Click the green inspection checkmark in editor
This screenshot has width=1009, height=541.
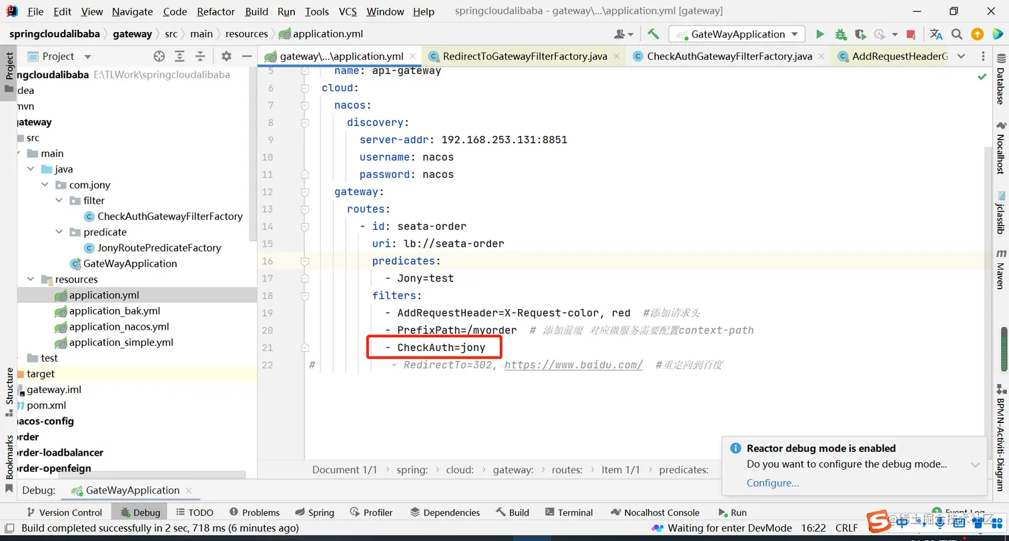(x=982, y=77)
